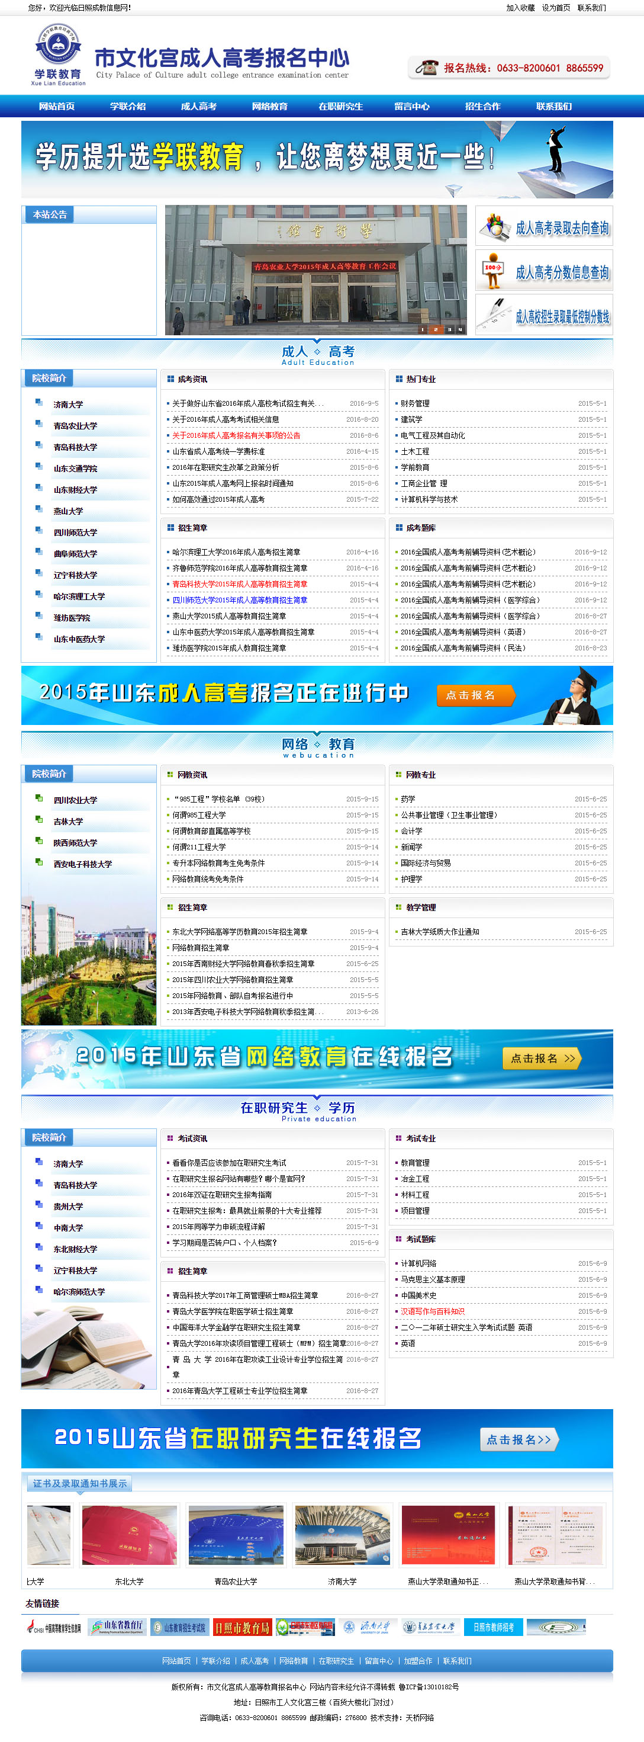Viewport: 644px width, 1742px height.
Task: Open the red 青岛科技大学2015年 招生简章 link
Action: (239, 584)
